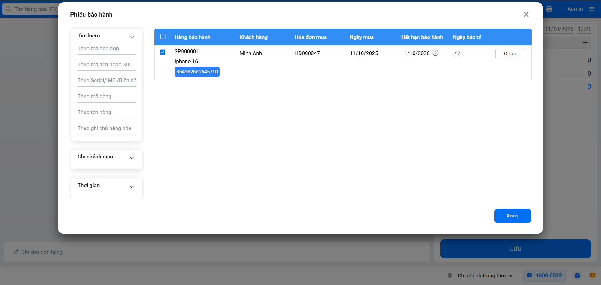Click the Ngày bảo trì column header
This screenshot has width=601, height=285.
click(x=467, y=37)
